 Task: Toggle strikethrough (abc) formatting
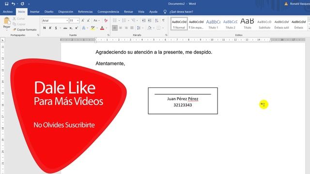65,28
